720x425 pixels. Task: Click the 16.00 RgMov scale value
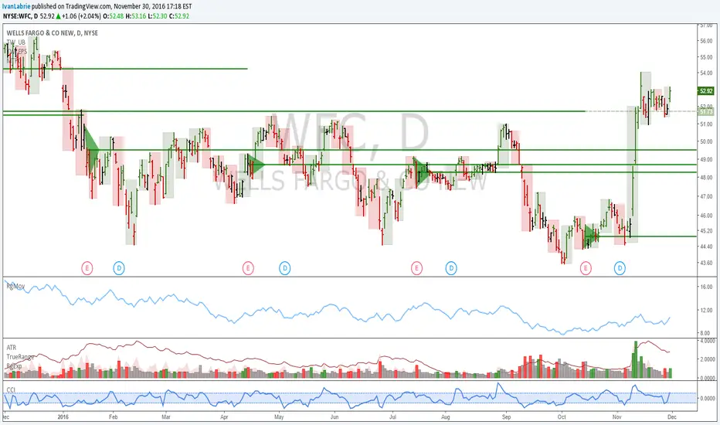pyautogui.click(x=706, y=287)
